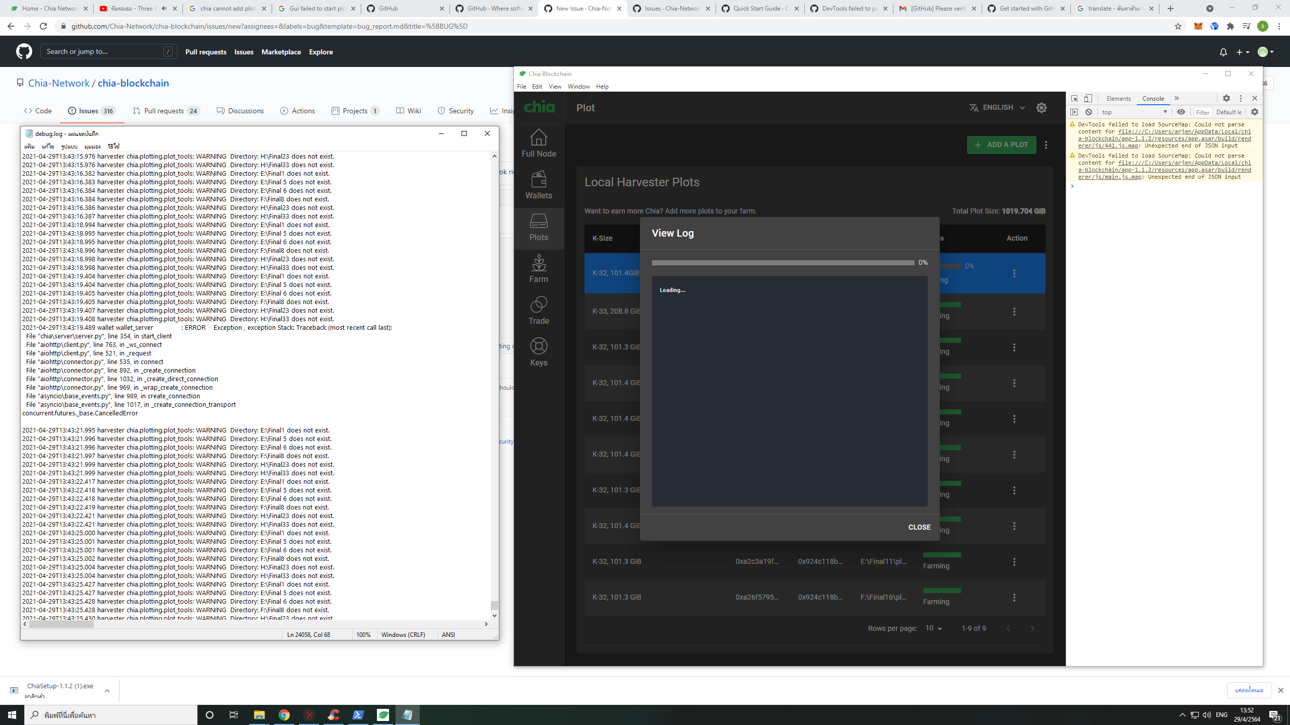
Task: Open Wallets in Chia sidebar
Action: click(x=539, y=185)
